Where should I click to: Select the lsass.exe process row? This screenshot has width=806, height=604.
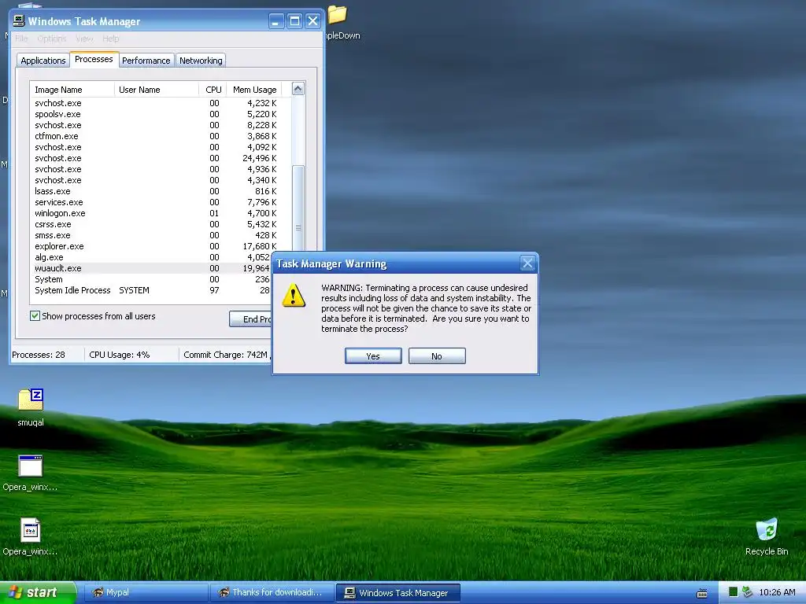click(x=156, y=191)
